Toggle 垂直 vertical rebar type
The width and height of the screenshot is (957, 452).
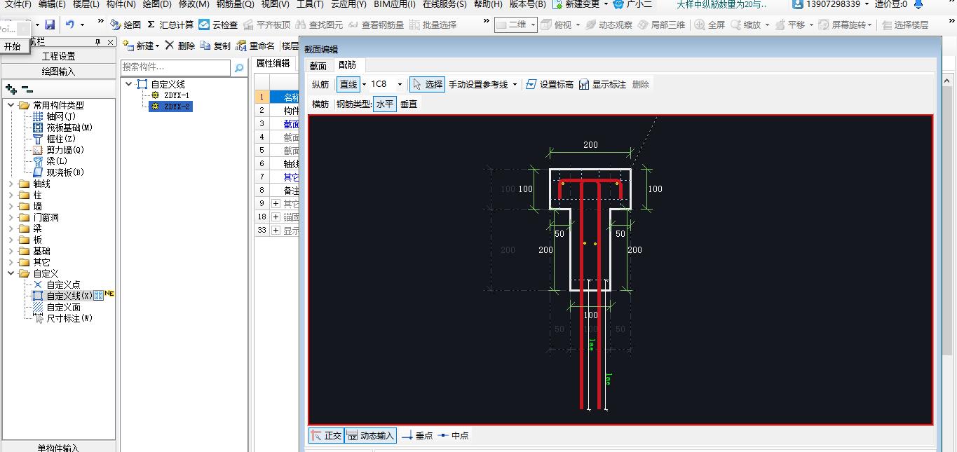click(409, 104)
